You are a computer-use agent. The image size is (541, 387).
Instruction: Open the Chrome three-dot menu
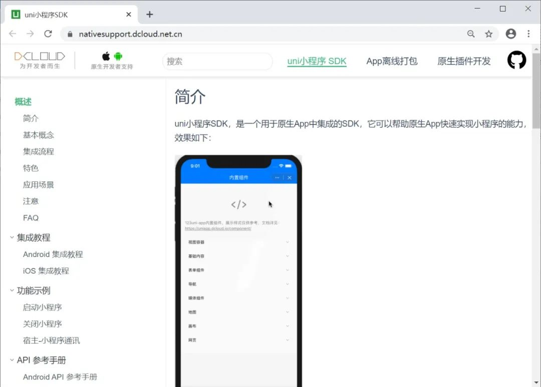[x=528, y=33]
